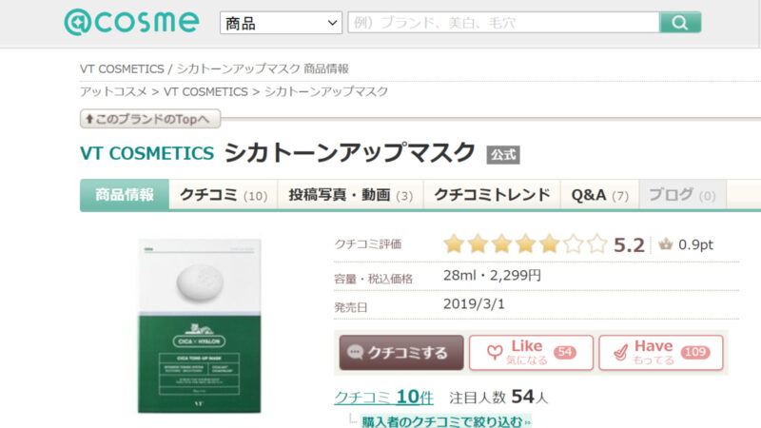Switch to Q&A (7) tab
Viewport: 761px width, 428px height.
(x=599, y=195)
